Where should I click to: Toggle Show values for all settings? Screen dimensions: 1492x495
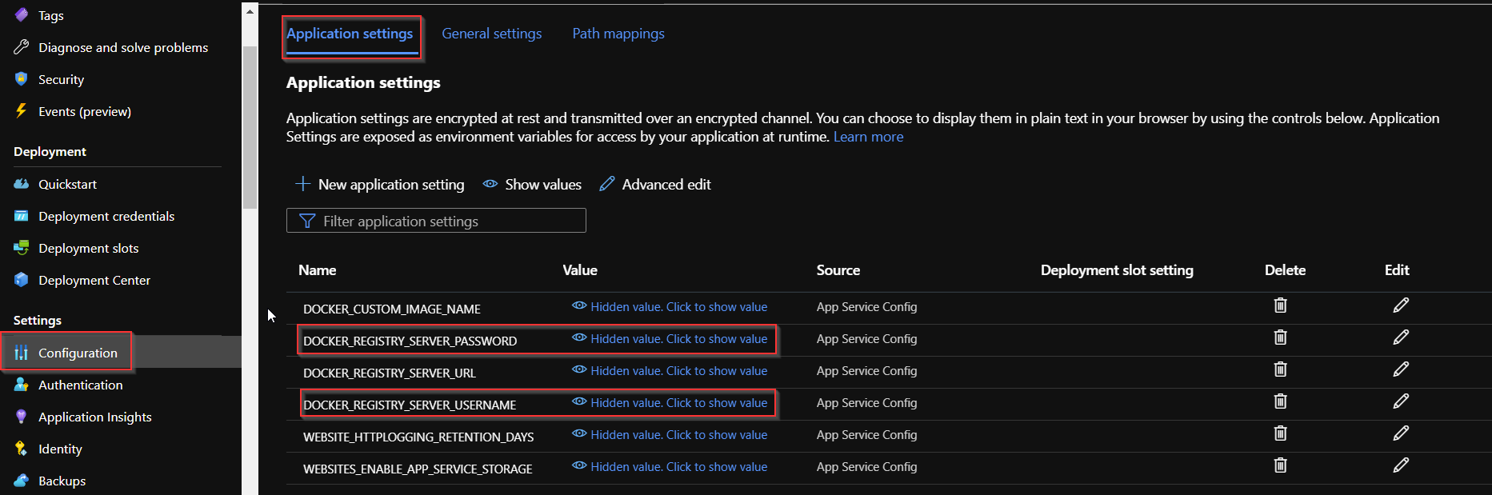click(x=532, y=185)
